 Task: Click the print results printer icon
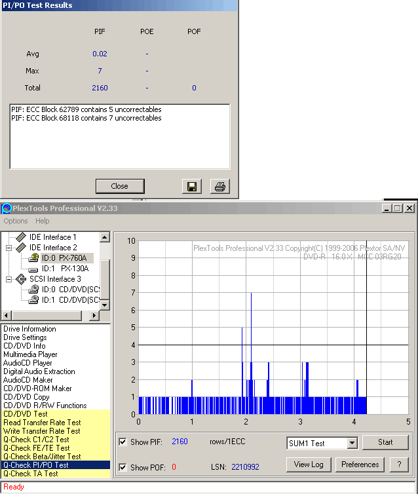(x=220, y=187)
